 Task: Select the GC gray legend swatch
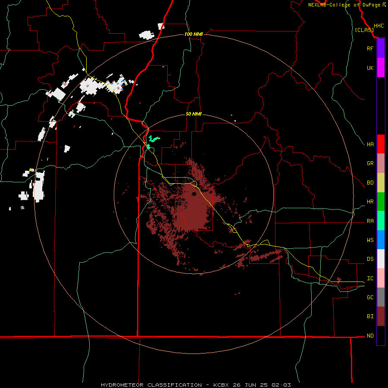click(x=381, y=297)
